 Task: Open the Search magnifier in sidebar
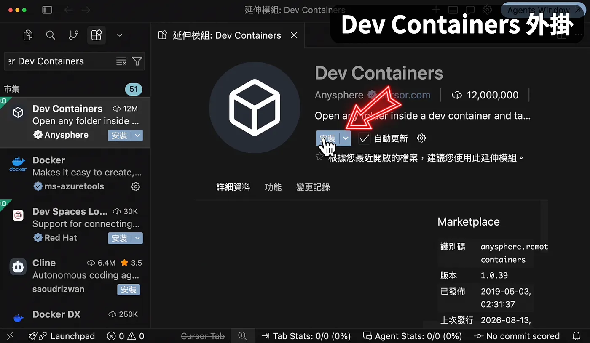[x=51, y=35]
